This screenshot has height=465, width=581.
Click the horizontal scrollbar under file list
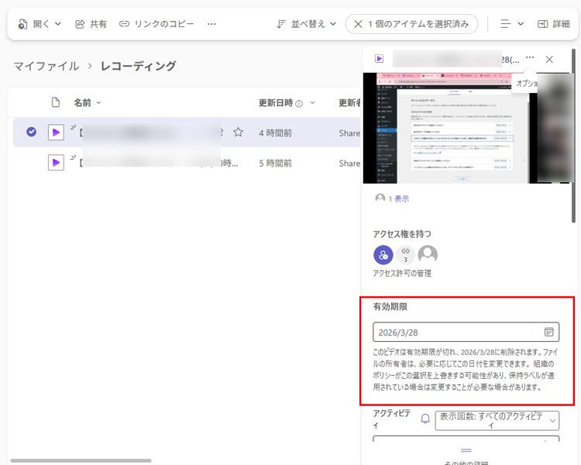click(81, 460)
